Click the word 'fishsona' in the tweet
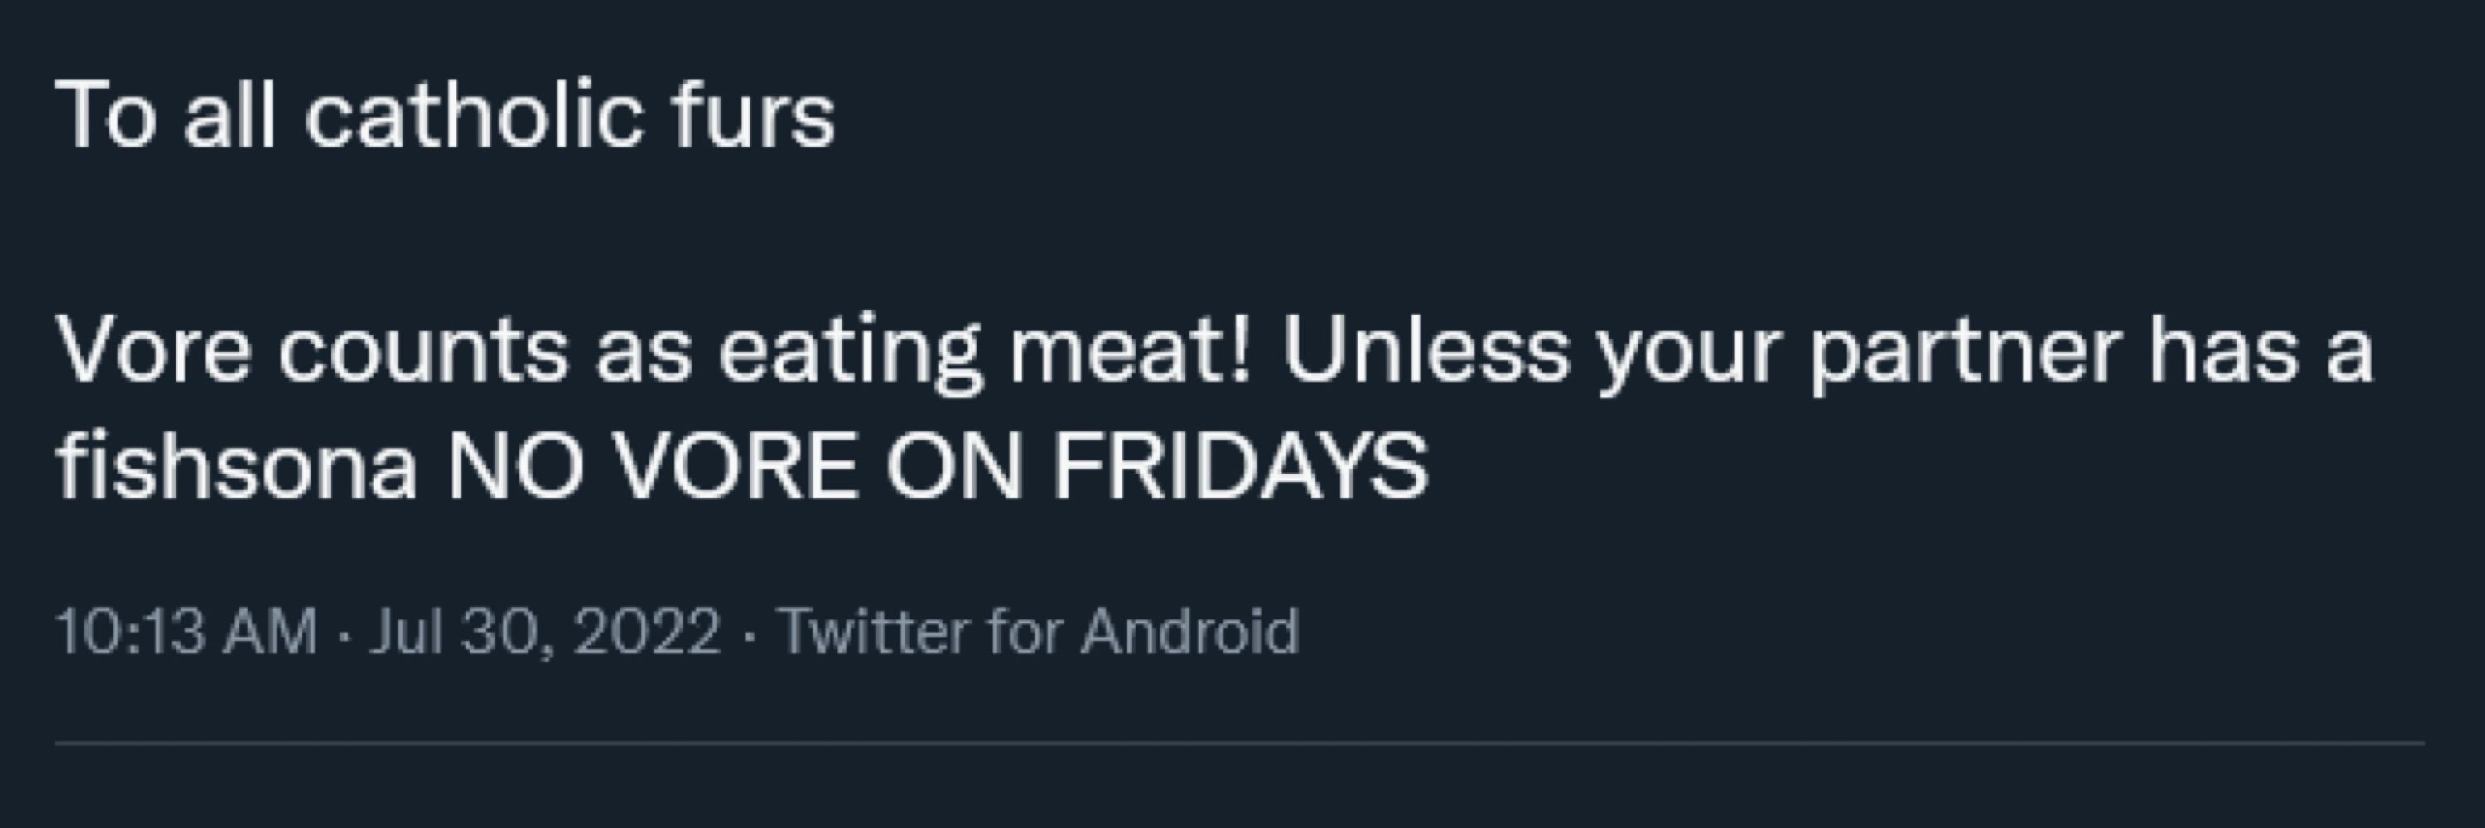 click(x=237, y=466)
